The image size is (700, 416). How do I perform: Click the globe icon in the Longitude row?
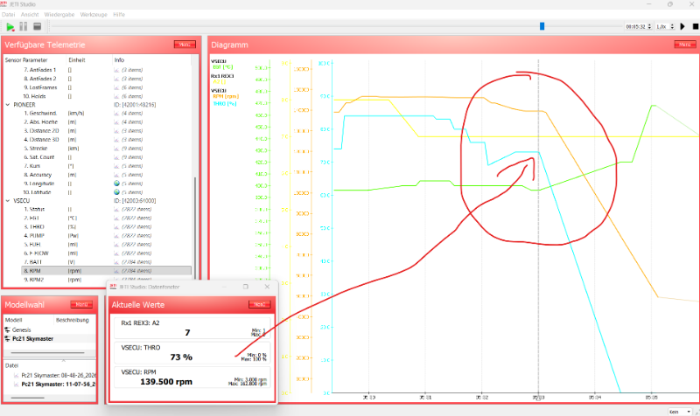click(116, 184)
